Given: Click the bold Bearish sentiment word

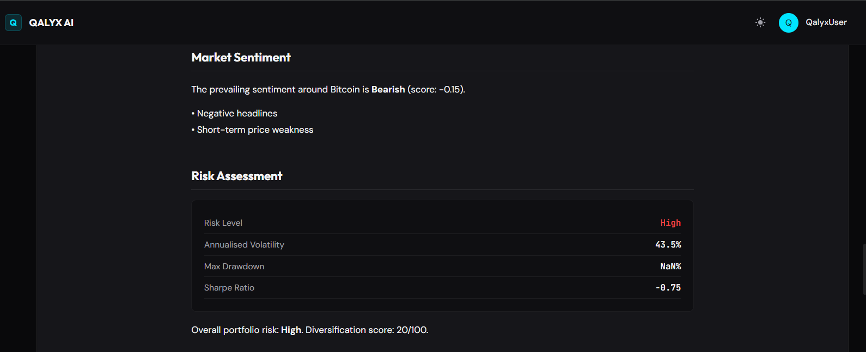Looking at the screenshot, I should 388,89.
